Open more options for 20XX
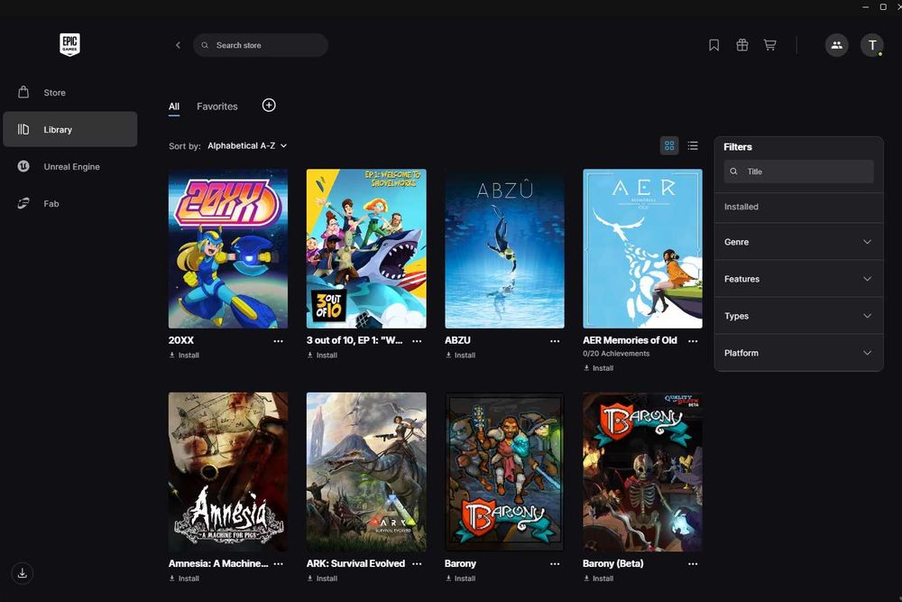This screenshot has height=602, width=902. click(279, 340)
